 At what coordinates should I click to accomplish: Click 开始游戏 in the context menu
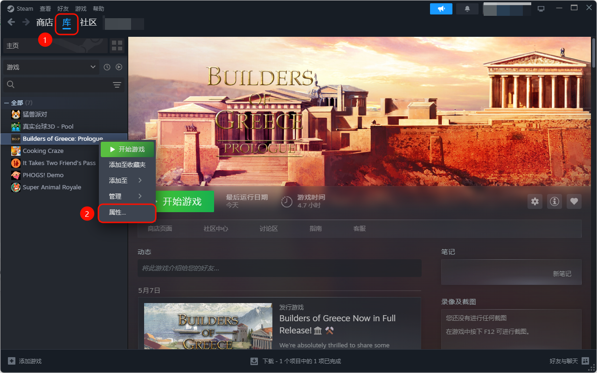[x=127, y=149]
